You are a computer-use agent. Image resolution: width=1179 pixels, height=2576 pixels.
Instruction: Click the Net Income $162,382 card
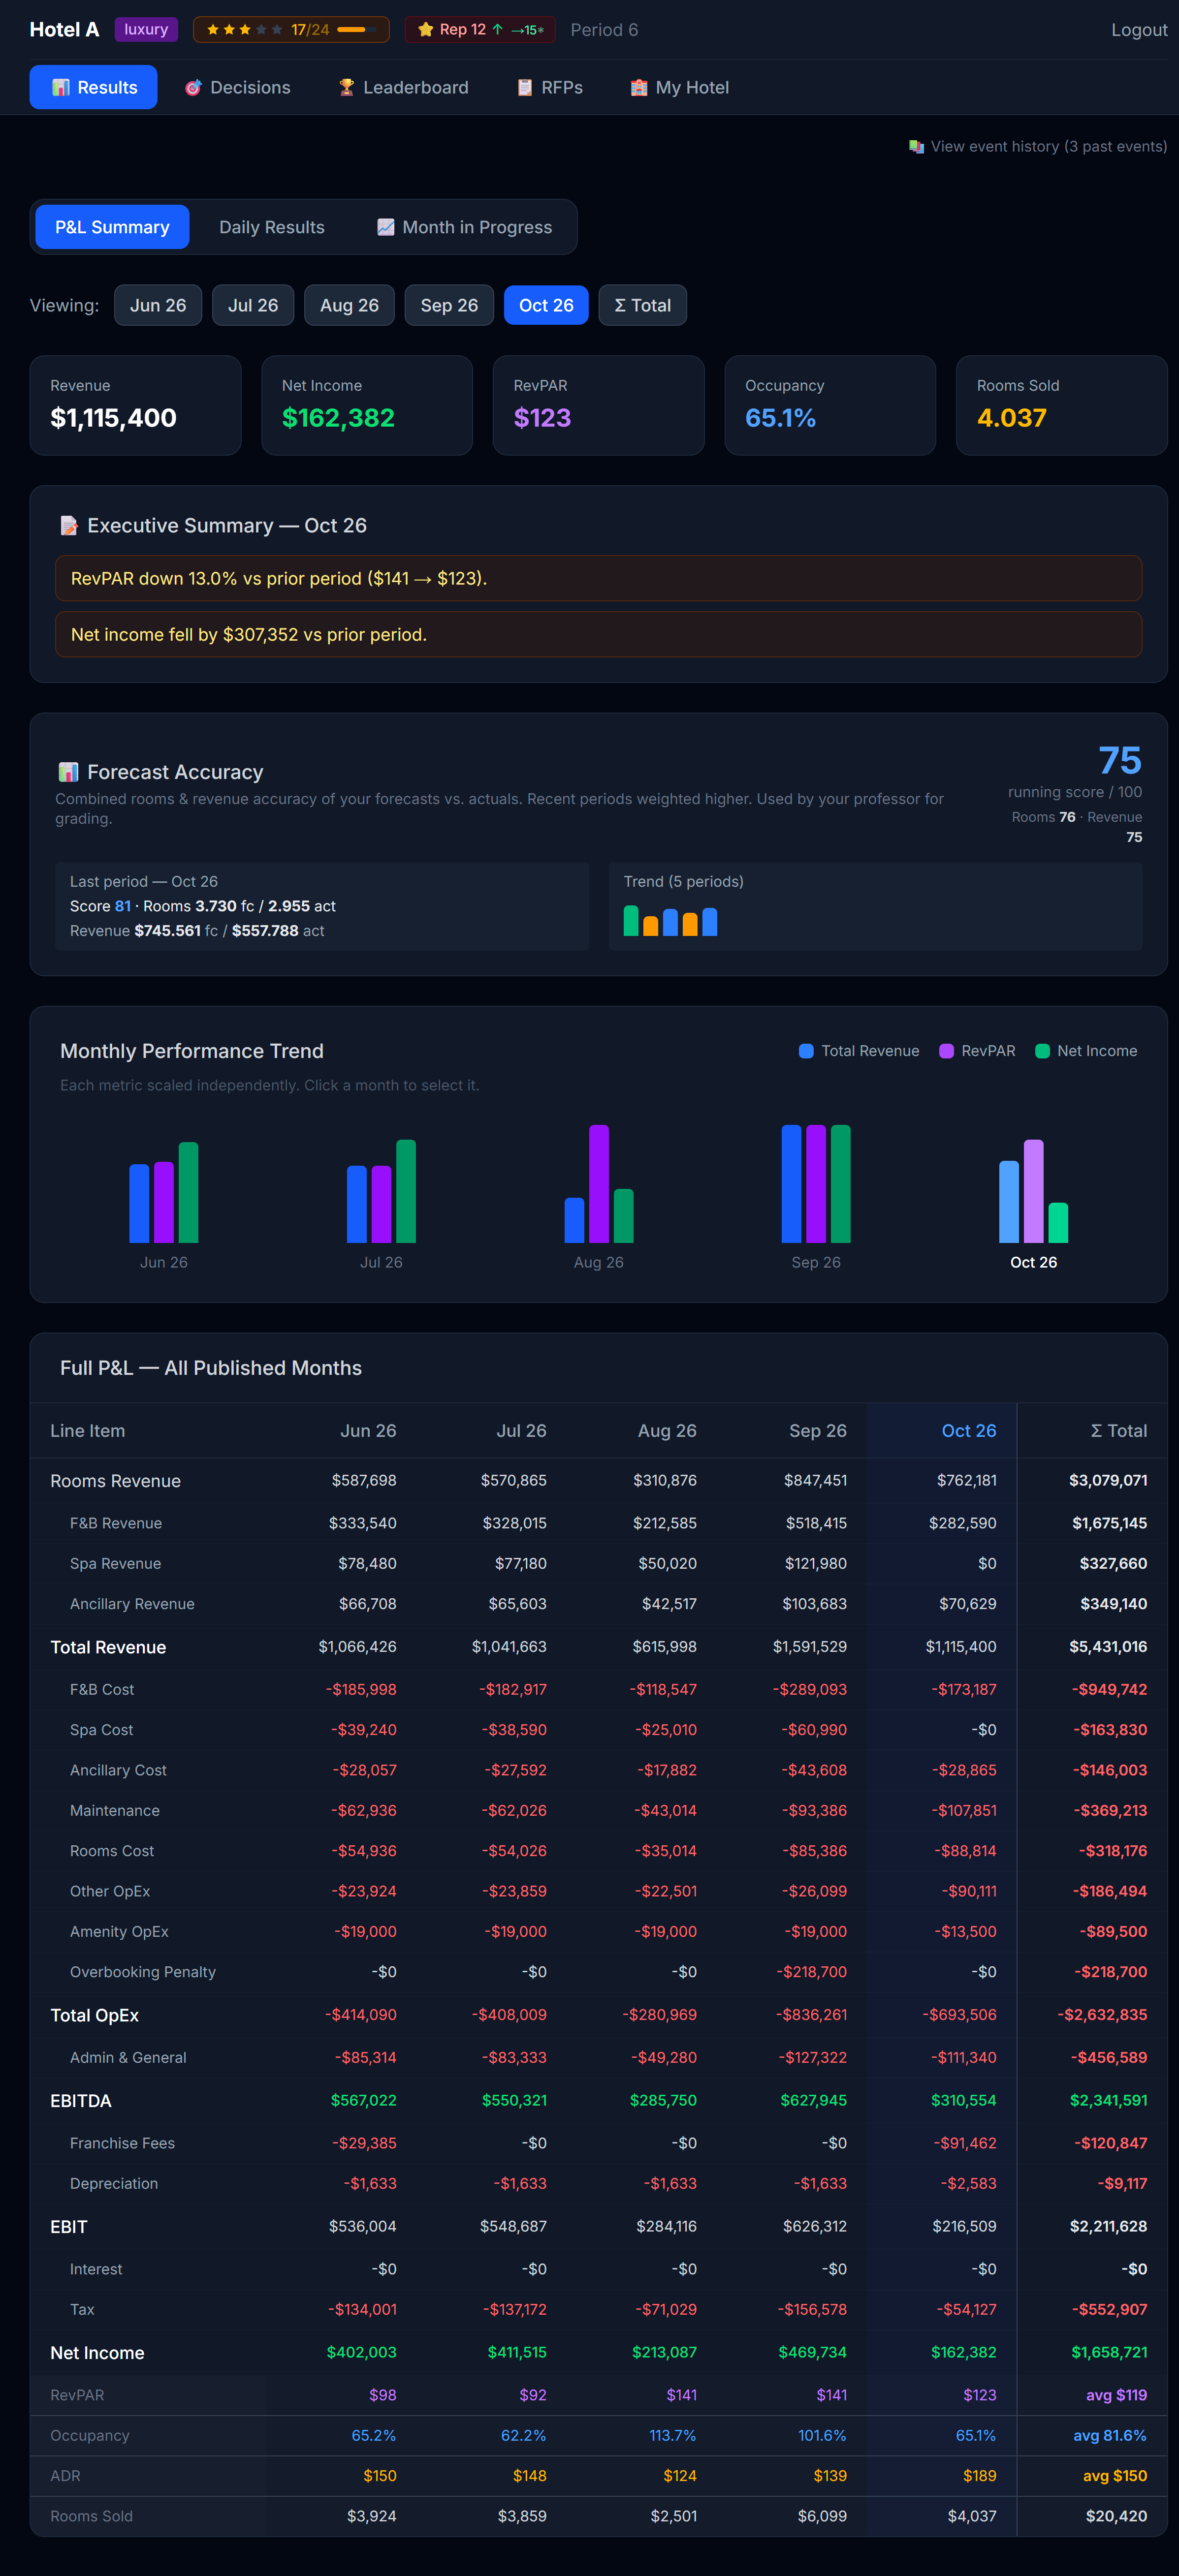pos(367,406)
